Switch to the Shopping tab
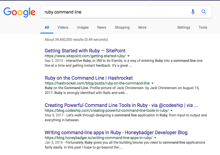220x155 pixels. 122,28
